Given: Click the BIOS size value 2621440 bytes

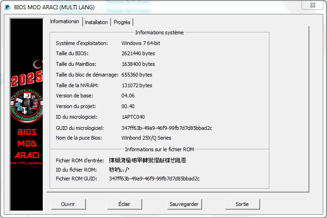Looking at the screenshot, I should click(138, 54).
